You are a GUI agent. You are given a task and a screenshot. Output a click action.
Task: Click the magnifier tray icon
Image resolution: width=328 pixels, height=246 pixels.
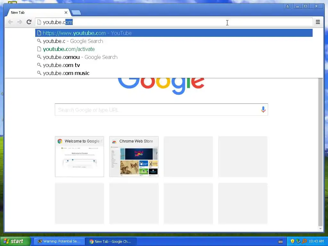pos(304,241)
